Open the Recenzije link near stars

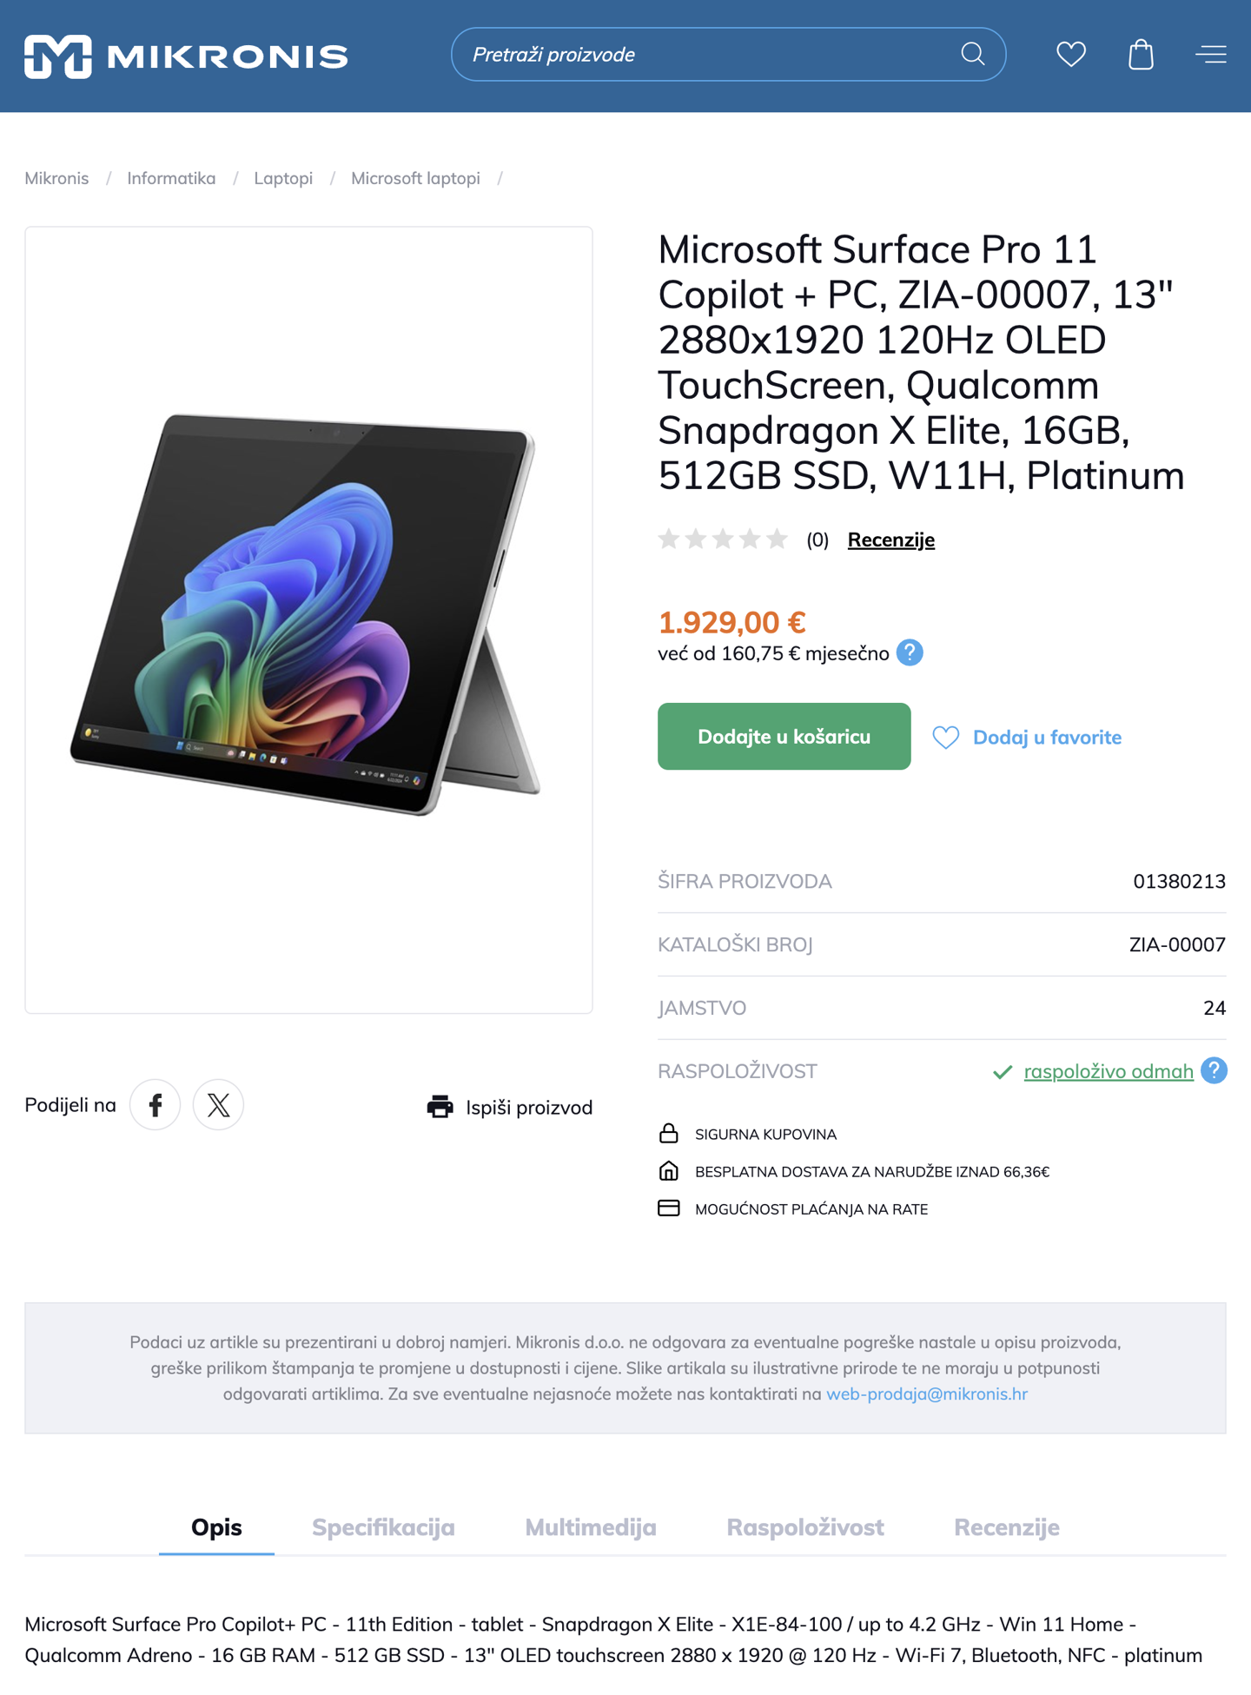point(891,540)
